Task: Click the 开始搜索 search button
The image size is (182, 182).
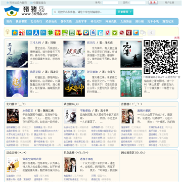Action: click(x=124, y=12)
